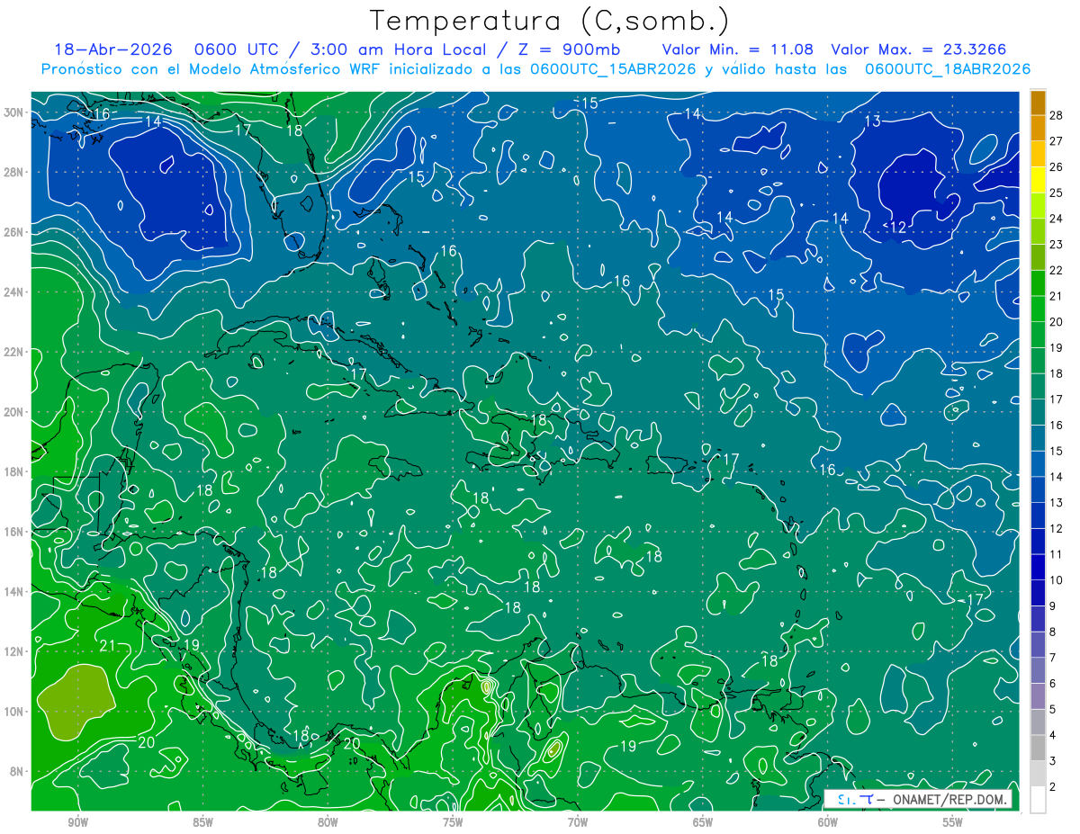The image size is (1080, 834).
Task: Click the 55W longitude axis label
Action: pos(952,822)
